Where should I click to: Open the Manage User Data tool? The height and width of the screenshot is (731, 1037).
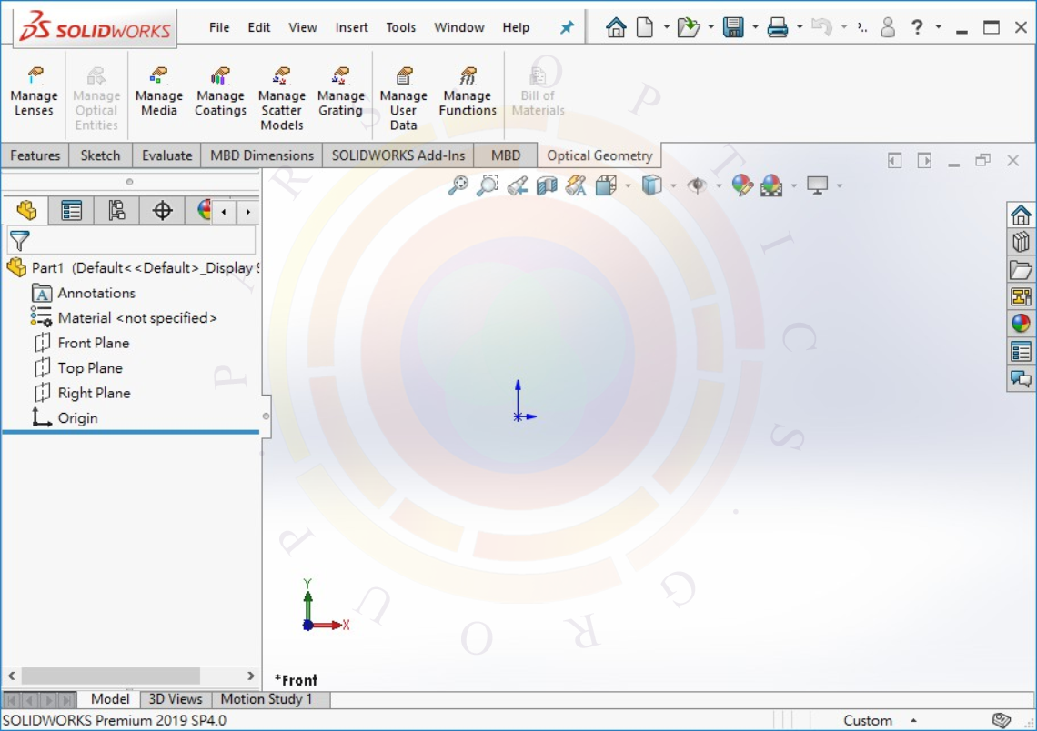pos(403,98)
